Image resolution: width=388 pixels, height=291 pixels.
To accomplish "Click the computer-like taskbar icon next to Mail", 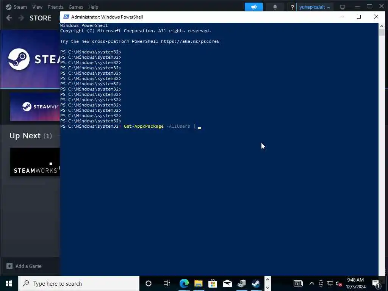I will tap(241, 283).
